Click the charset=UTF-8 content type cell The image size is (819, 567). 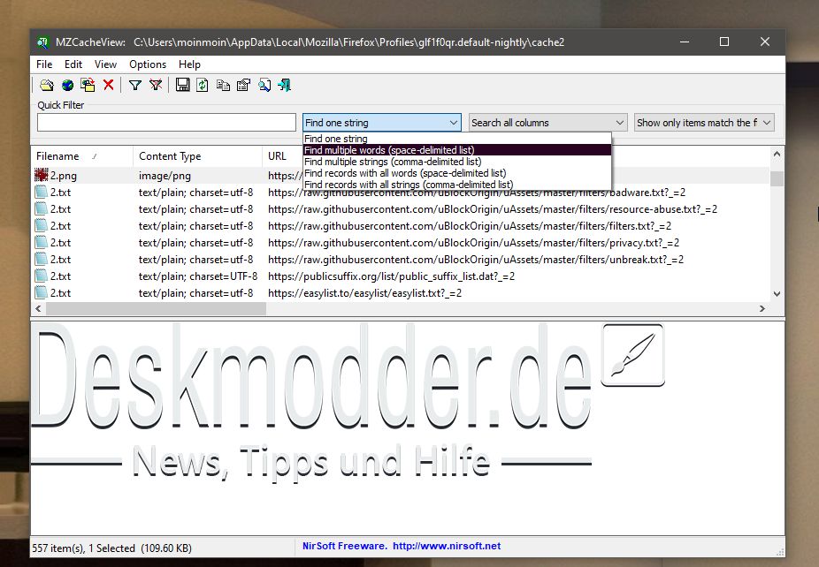[x=198, y=276]
